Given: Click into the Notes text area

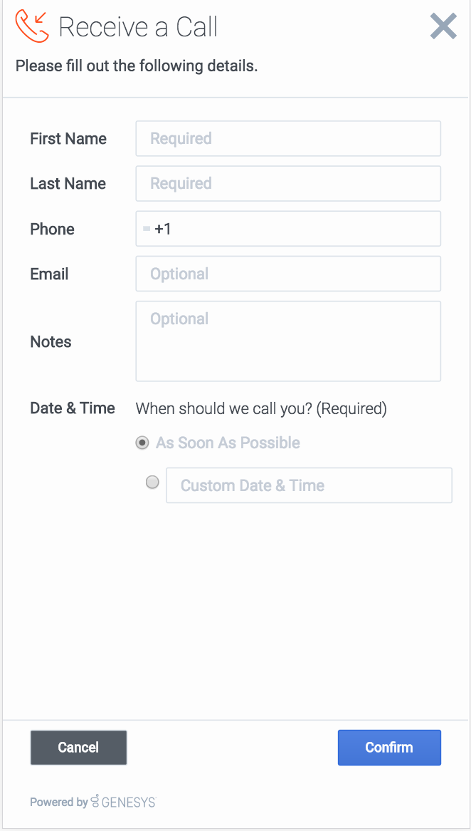Looking at the screenshot, I should click(287, 341).
